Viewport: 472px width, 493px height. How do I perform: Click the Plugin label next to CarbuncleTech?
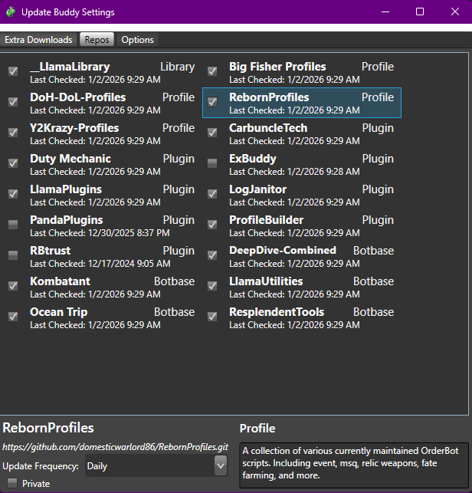pos(378,128)
